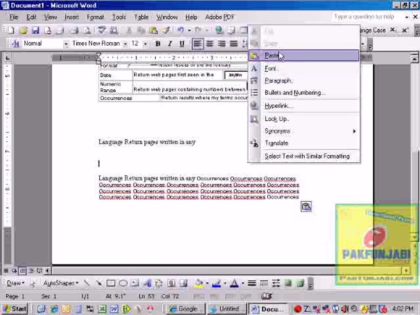Enable Center paragraph alignment
This screenshot has width=420, height=315.
pyautogui.click(x=210, y=44)
